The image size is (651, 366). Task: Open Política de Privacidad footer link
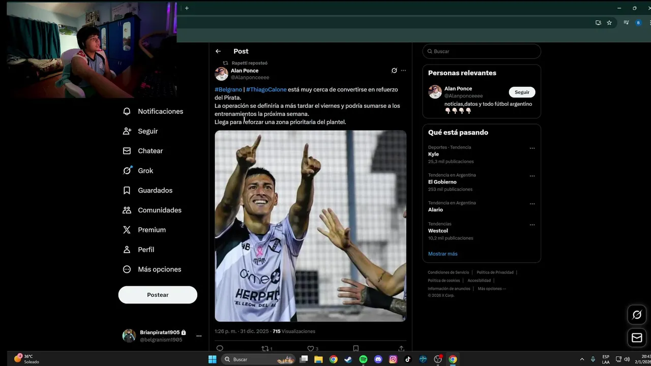495,272
